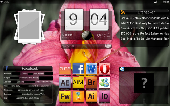Click the minutes flip card showing 04
The width and height of the screenshot is (170, 106).
[99, 19]
